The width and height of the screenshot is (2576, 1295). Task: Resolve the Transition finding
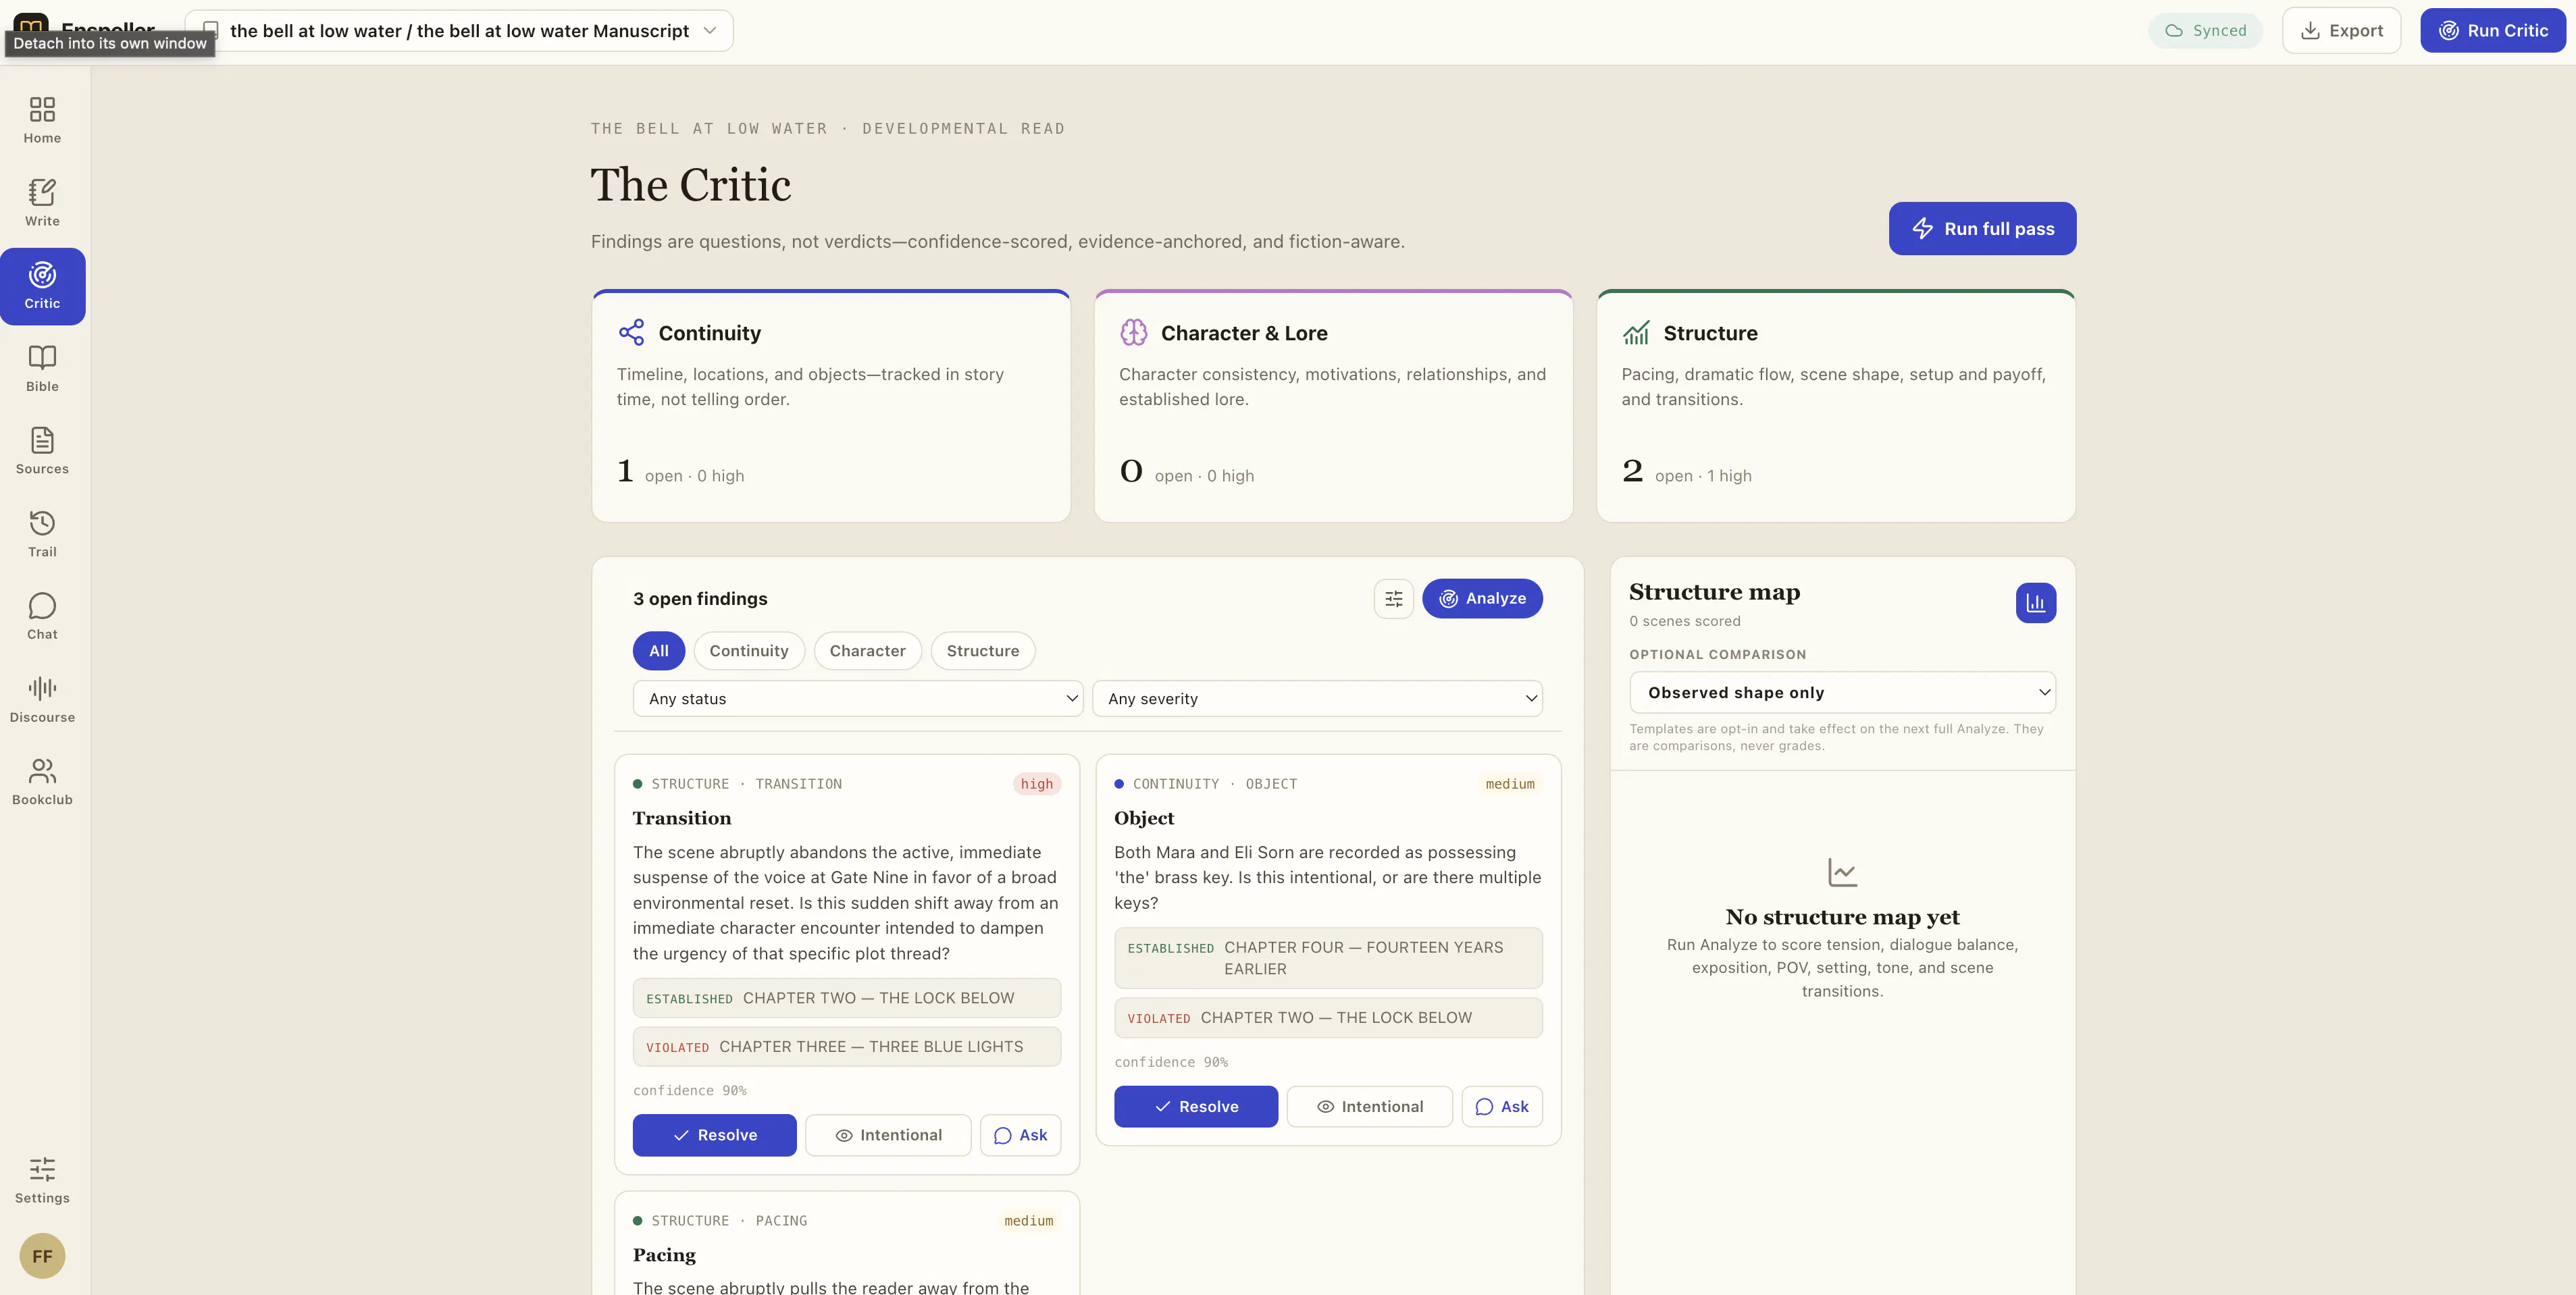715,1136
